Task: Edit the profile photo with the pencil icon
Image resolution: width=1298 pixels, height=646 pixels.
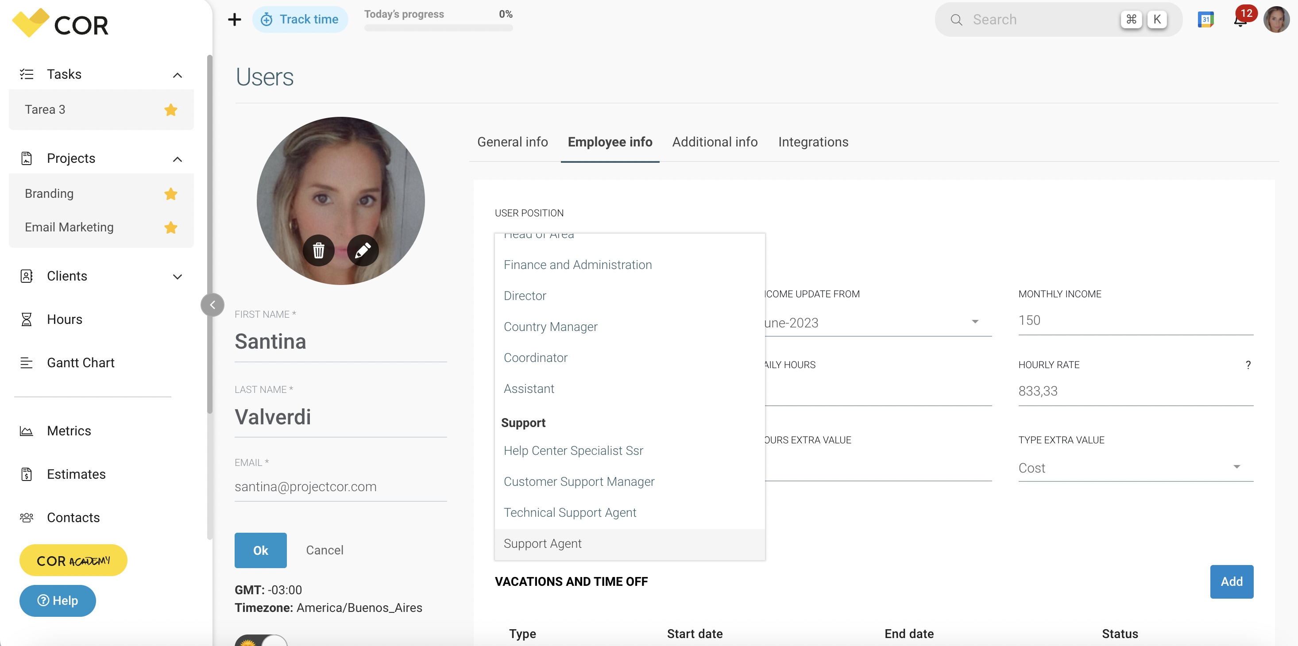Action: (363, 250)
